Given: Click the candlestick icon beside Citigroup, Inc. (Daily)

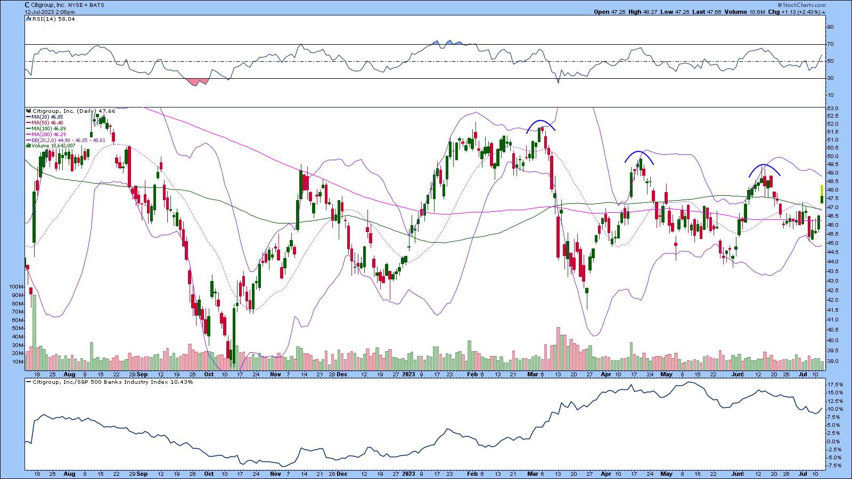Looking at the screenshot, I should pos(28,111).
